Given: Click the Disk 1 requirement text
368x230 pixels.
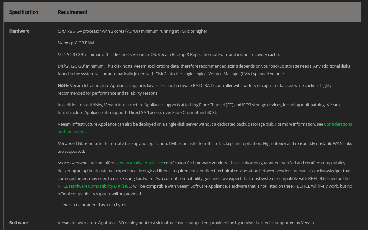Looking at the screenshot, I should point(169,55).
